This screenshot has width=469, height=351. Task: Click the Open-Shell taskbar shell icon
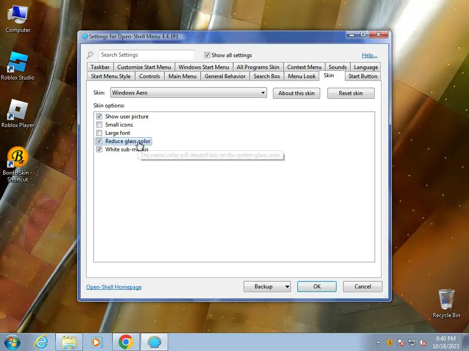pyautogui.click(x=154, y=342)
